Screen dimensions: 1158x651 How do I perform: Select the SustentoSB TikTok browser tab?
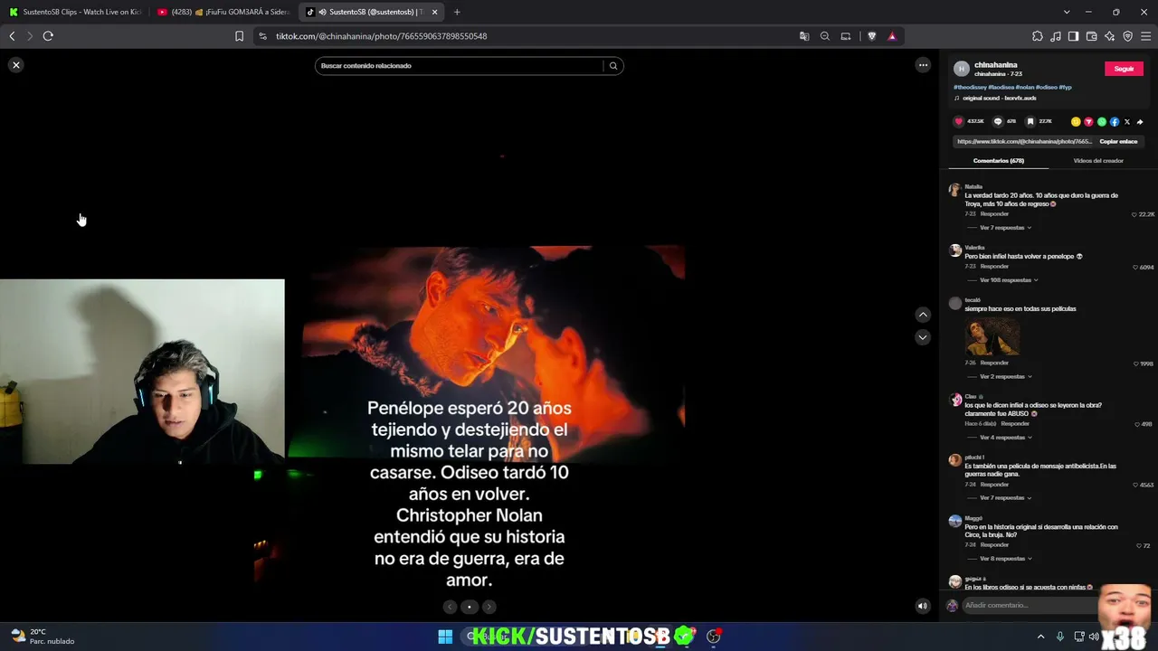pos(370,12)
